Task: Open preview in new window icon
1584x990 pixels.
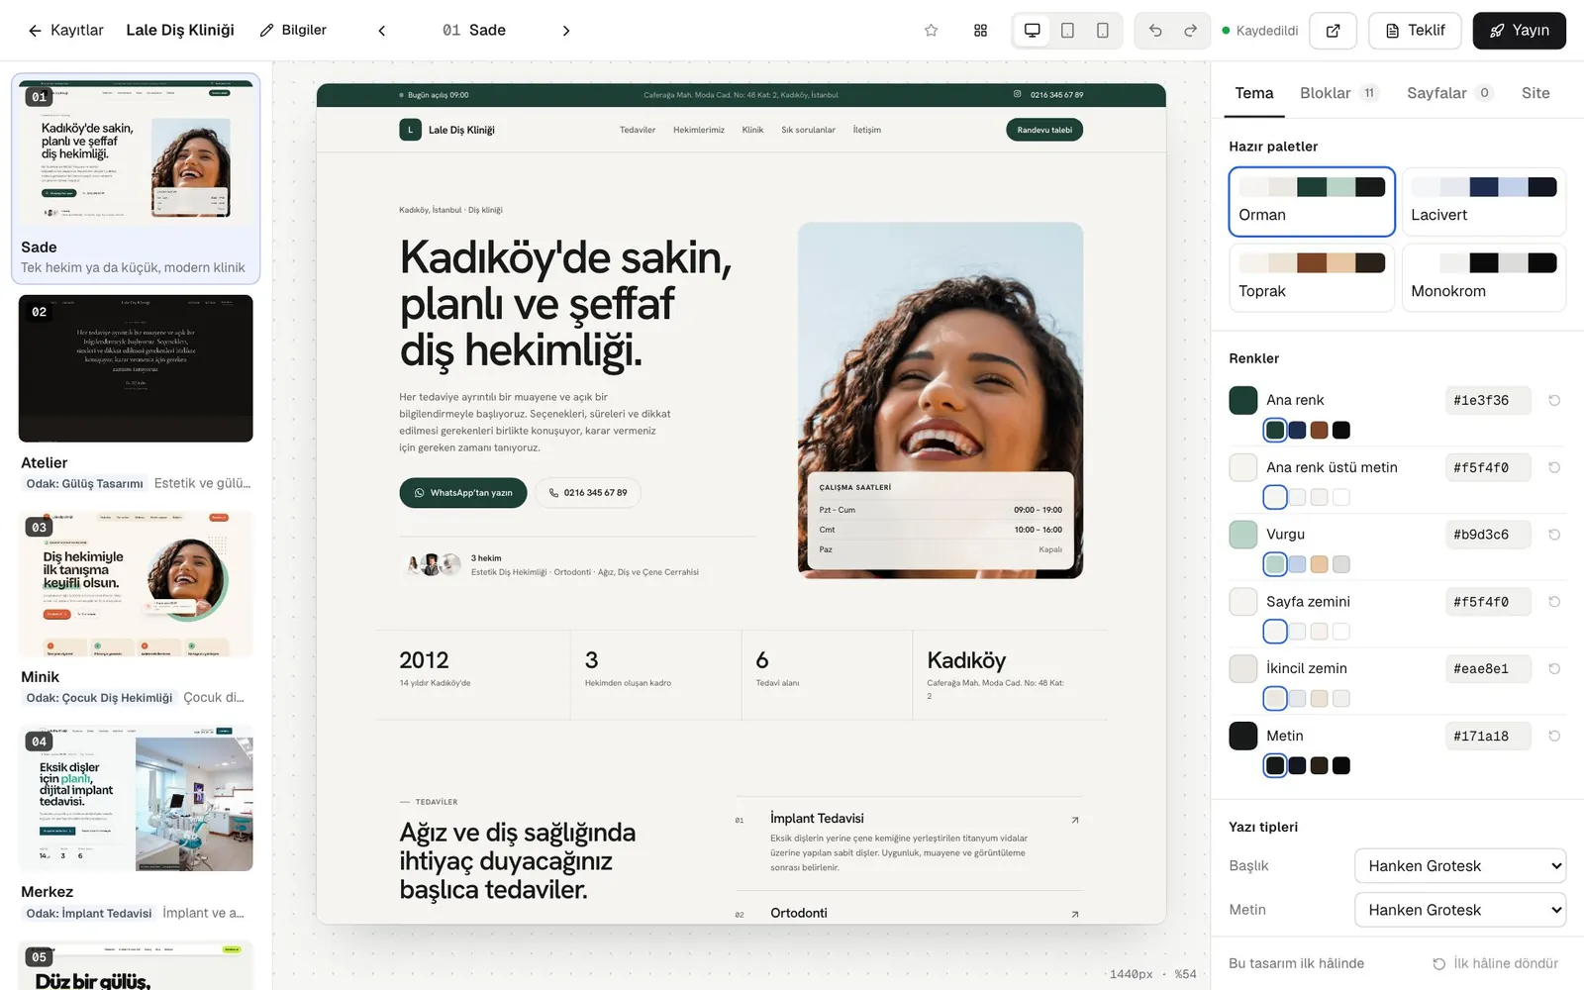Action: (1334, 31)
